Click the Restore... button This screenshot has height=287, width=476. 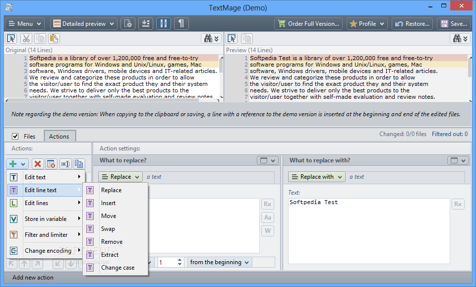tap(413, 24)
